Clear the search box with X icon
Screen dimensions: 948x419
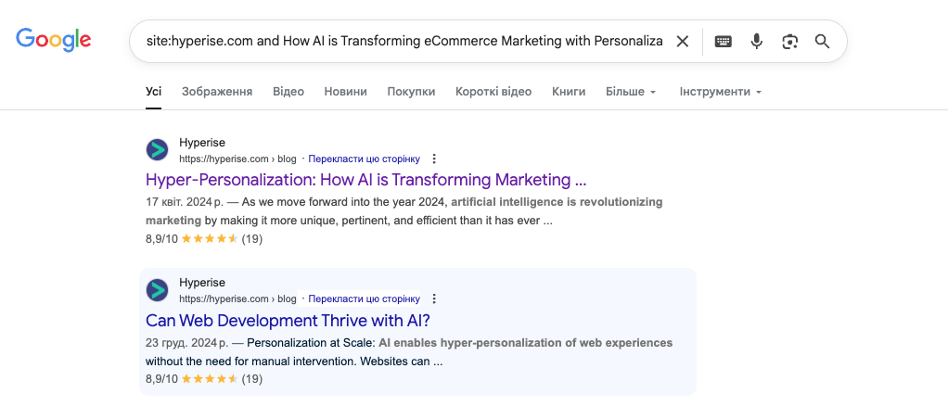tap(683, 41)
